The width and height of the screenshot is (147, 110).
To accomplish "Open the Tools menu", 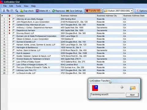I will [18, 6].
